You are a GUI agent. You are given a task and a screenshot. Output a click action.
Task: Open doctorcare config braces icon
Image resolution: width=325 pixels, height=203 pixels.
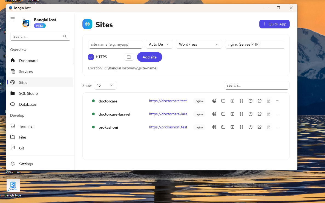click(241, 101)
